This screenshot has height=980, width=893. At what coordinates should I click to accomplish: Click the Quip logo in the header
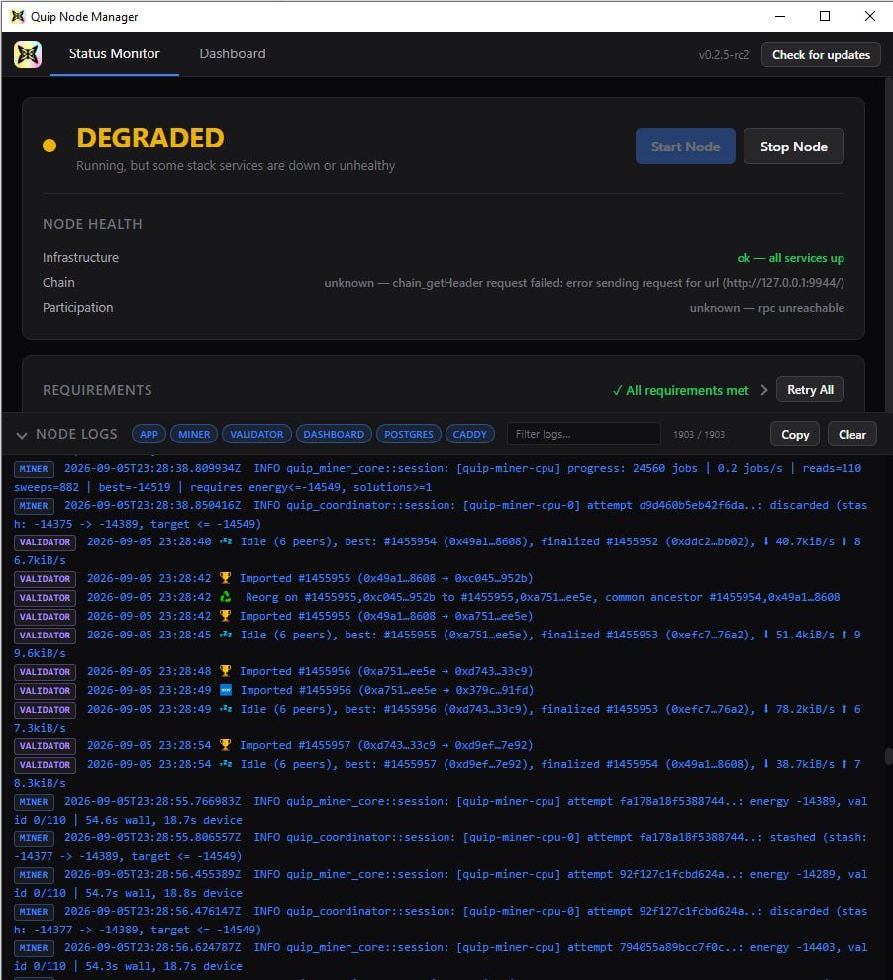click(x=28, y=55)
